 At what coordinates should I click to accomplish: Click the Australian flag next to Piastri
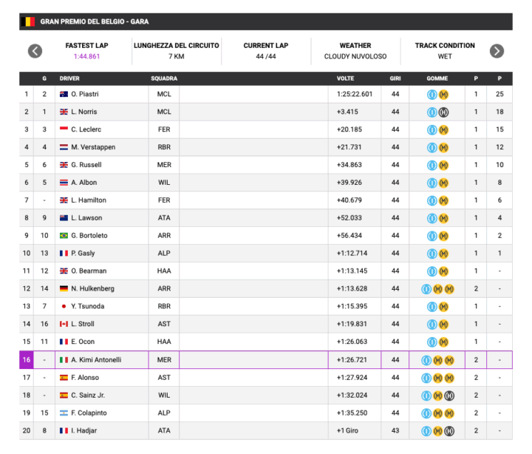pos(64,94)
